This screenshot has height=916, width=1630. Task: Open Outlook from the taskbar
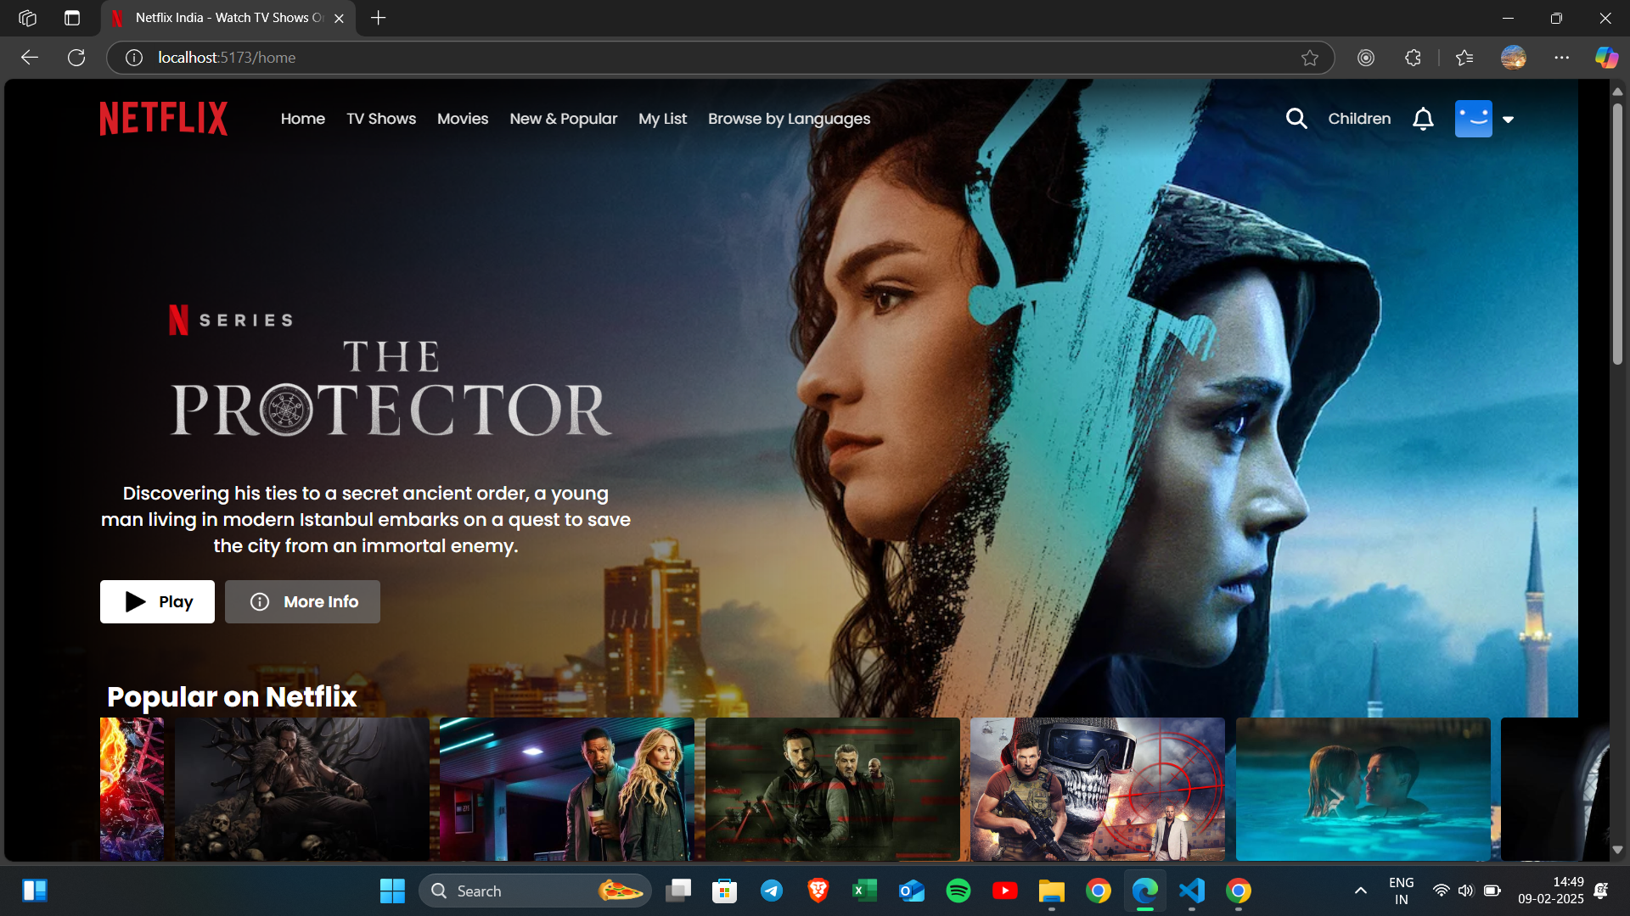tap(912, 891)
